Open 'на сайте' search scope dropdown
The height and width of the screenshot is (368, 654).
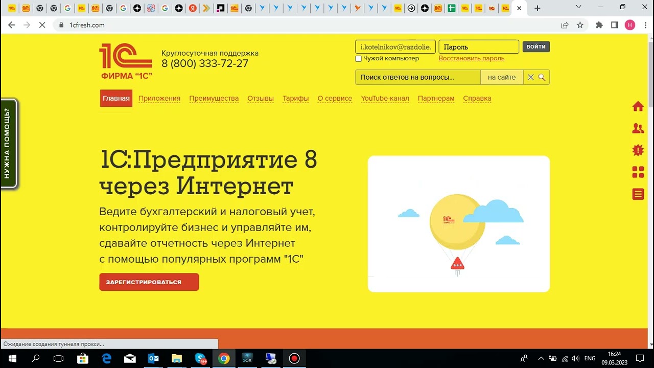coord(502,77)
